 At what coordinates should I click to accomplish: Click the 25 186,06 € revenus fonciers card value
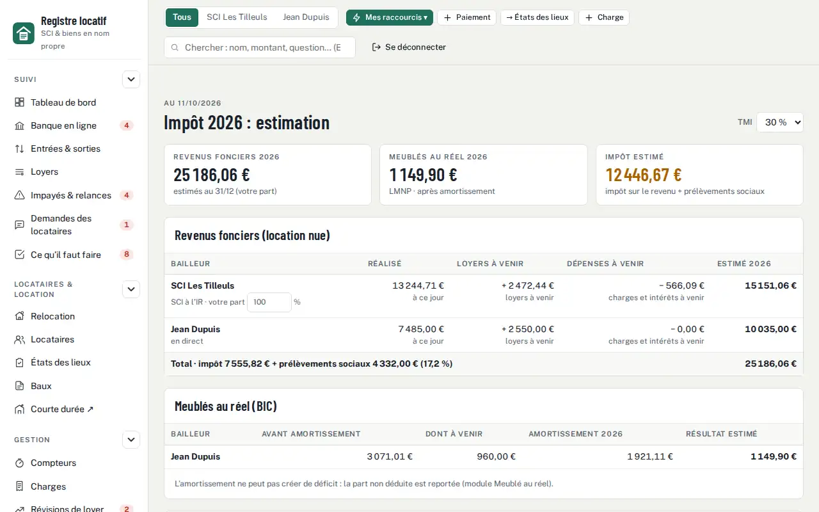click(x=212, y=175)
